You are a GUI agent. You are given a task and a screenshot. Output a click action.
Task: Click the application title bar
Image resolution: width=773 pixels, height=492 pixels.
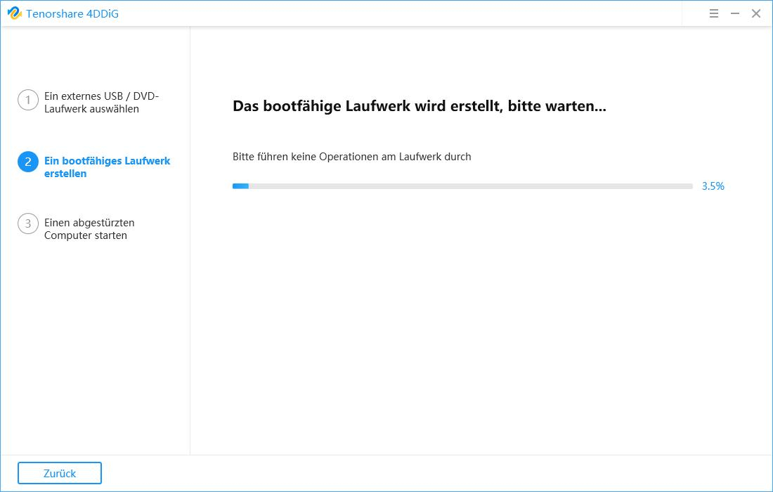coord(386,13)
